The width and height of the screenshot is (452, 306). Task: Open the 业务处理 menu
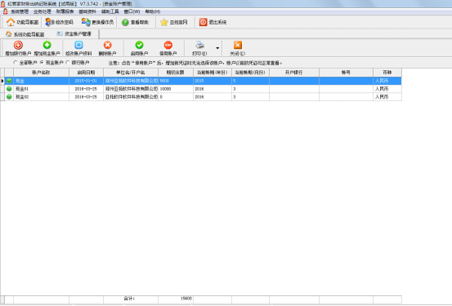coord(42,11)
